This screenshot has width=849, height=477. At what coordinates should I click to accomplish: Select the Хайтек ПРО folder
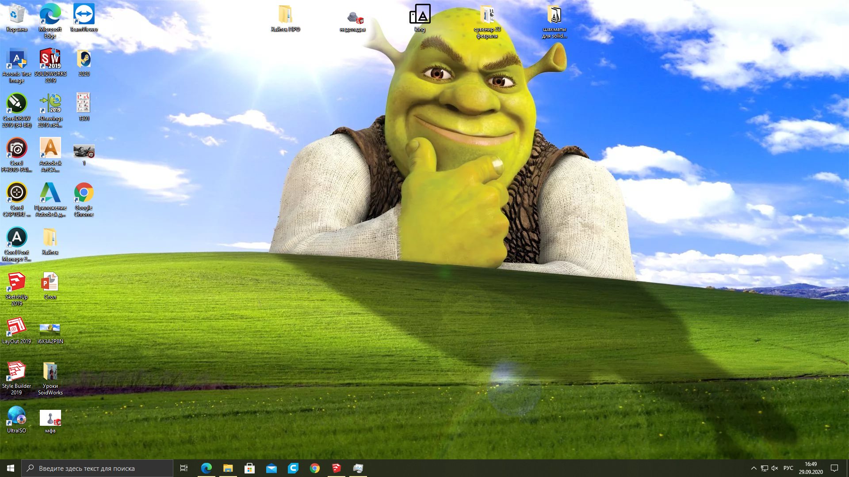click(285, 19)
